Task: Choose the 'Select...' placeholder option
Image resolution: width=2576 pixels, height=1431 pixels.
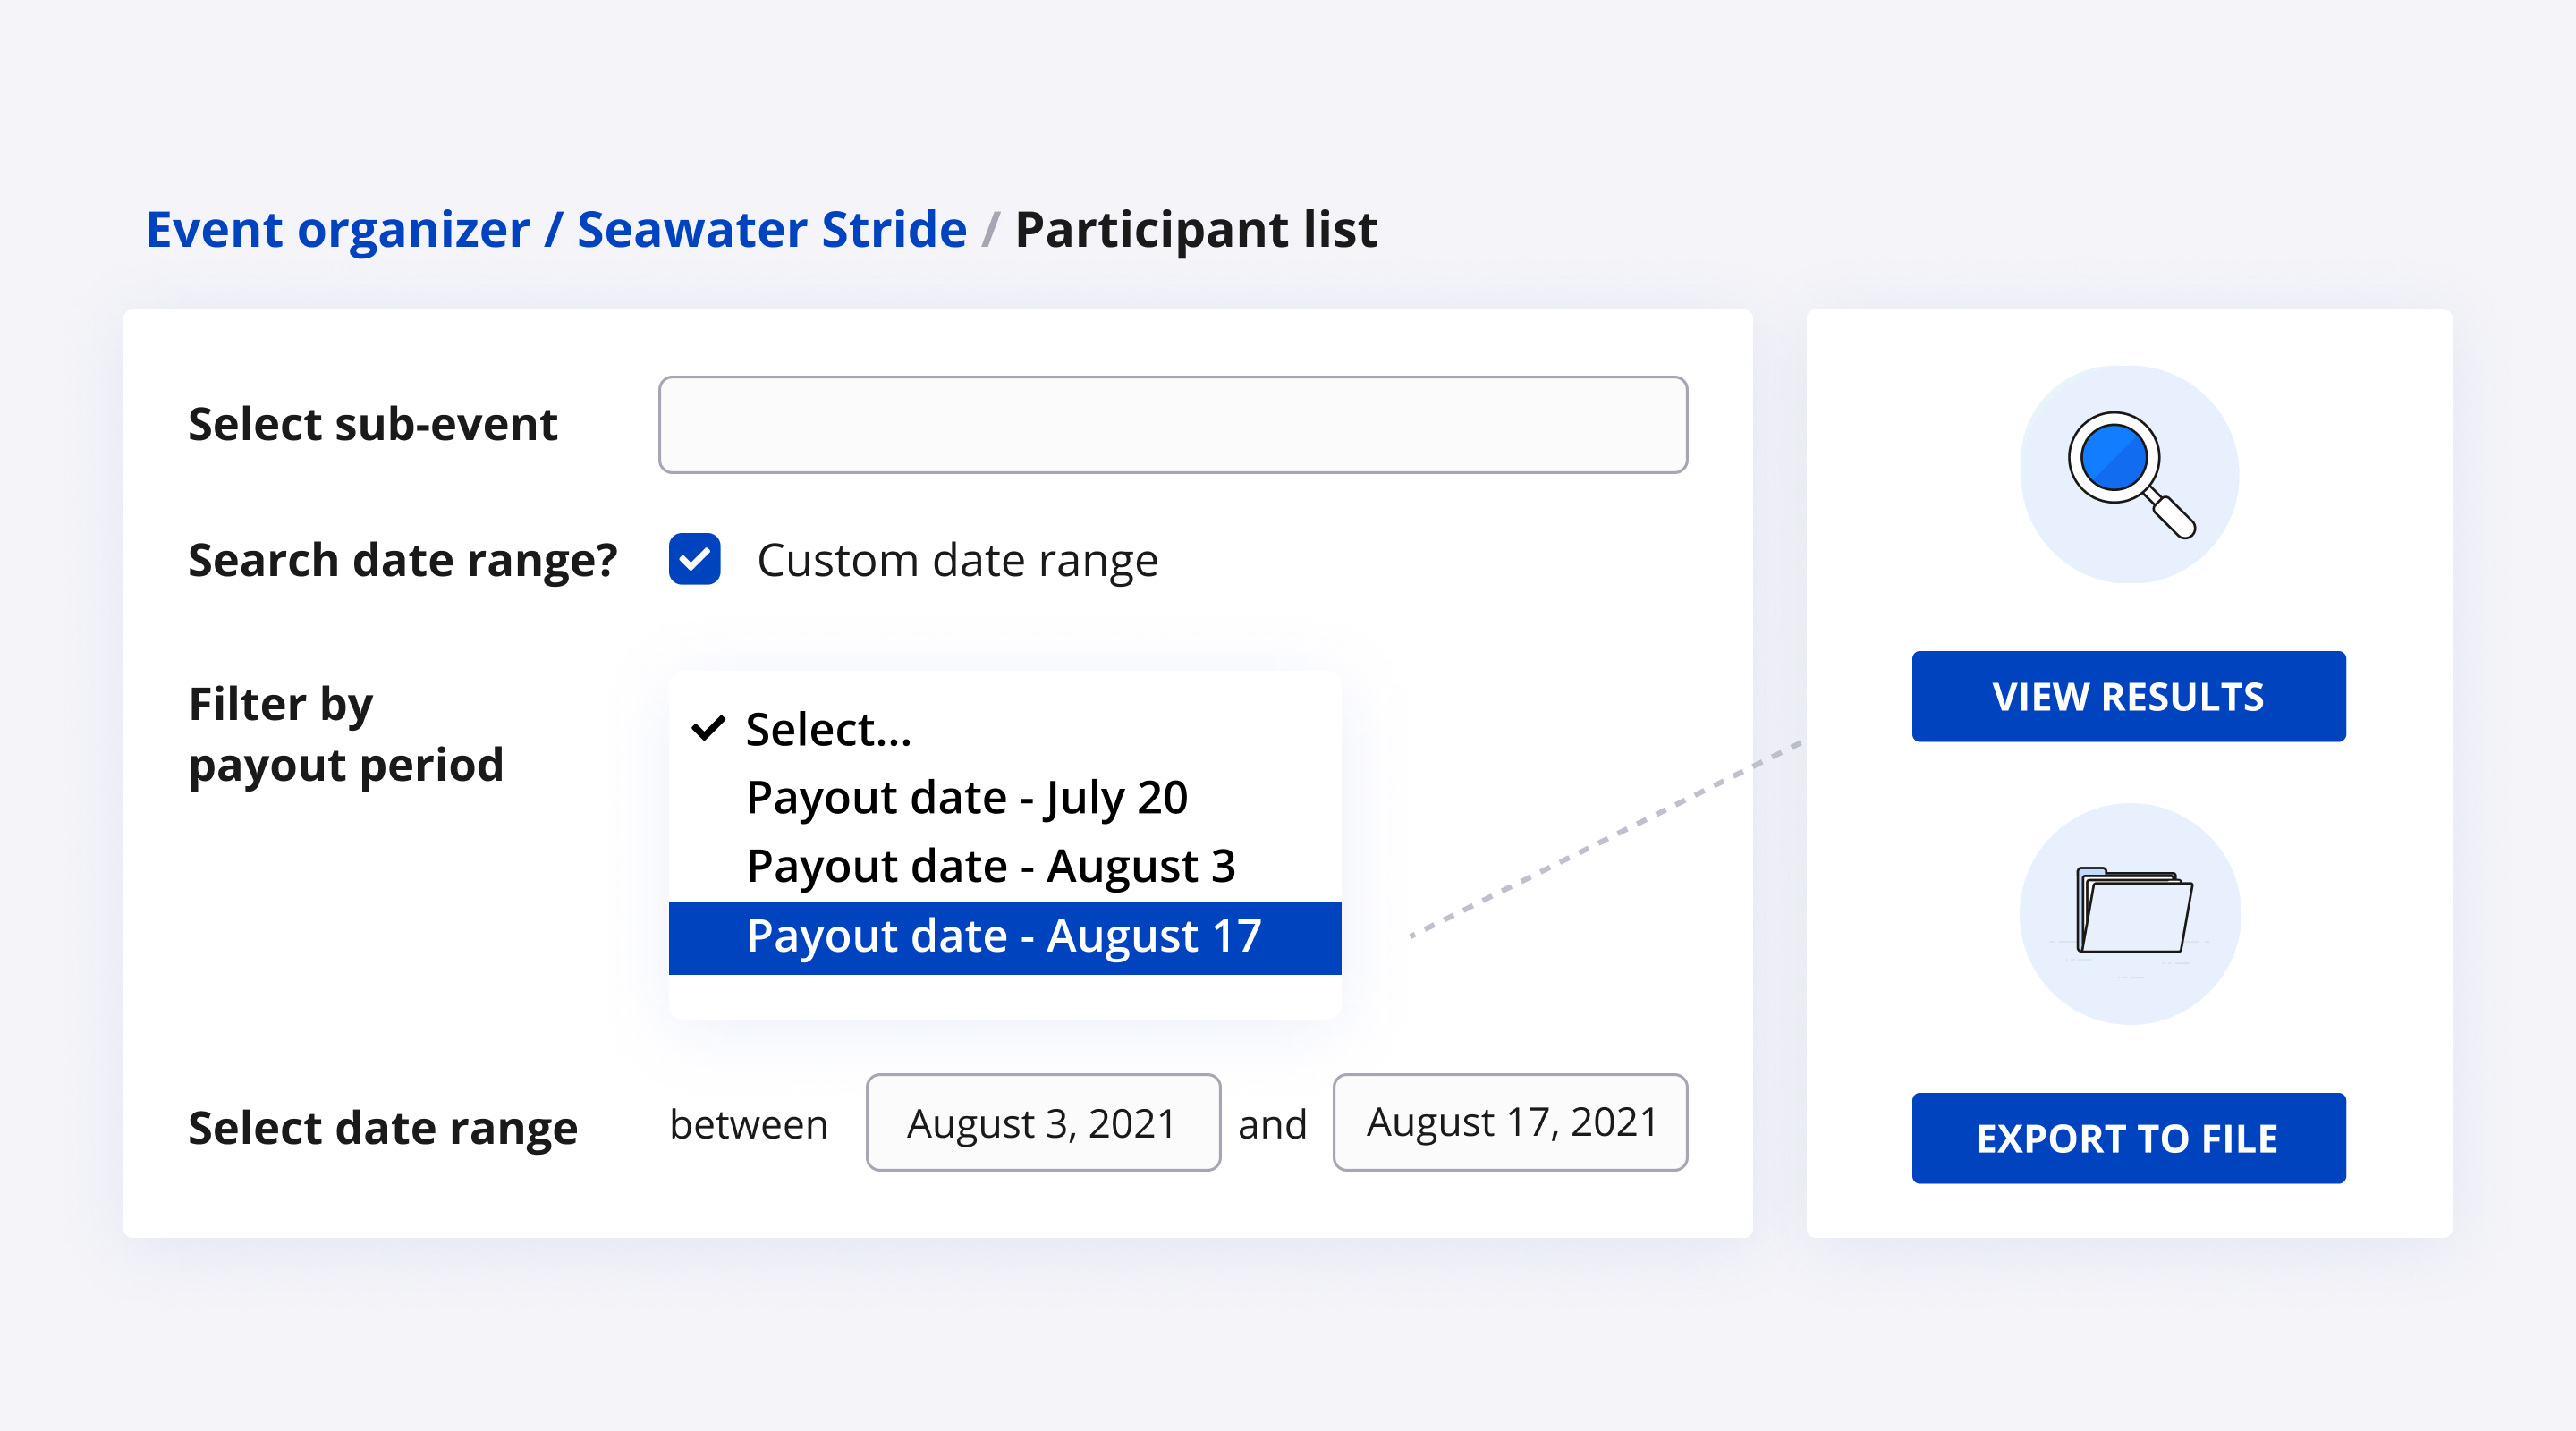Action: click(828, 729)
